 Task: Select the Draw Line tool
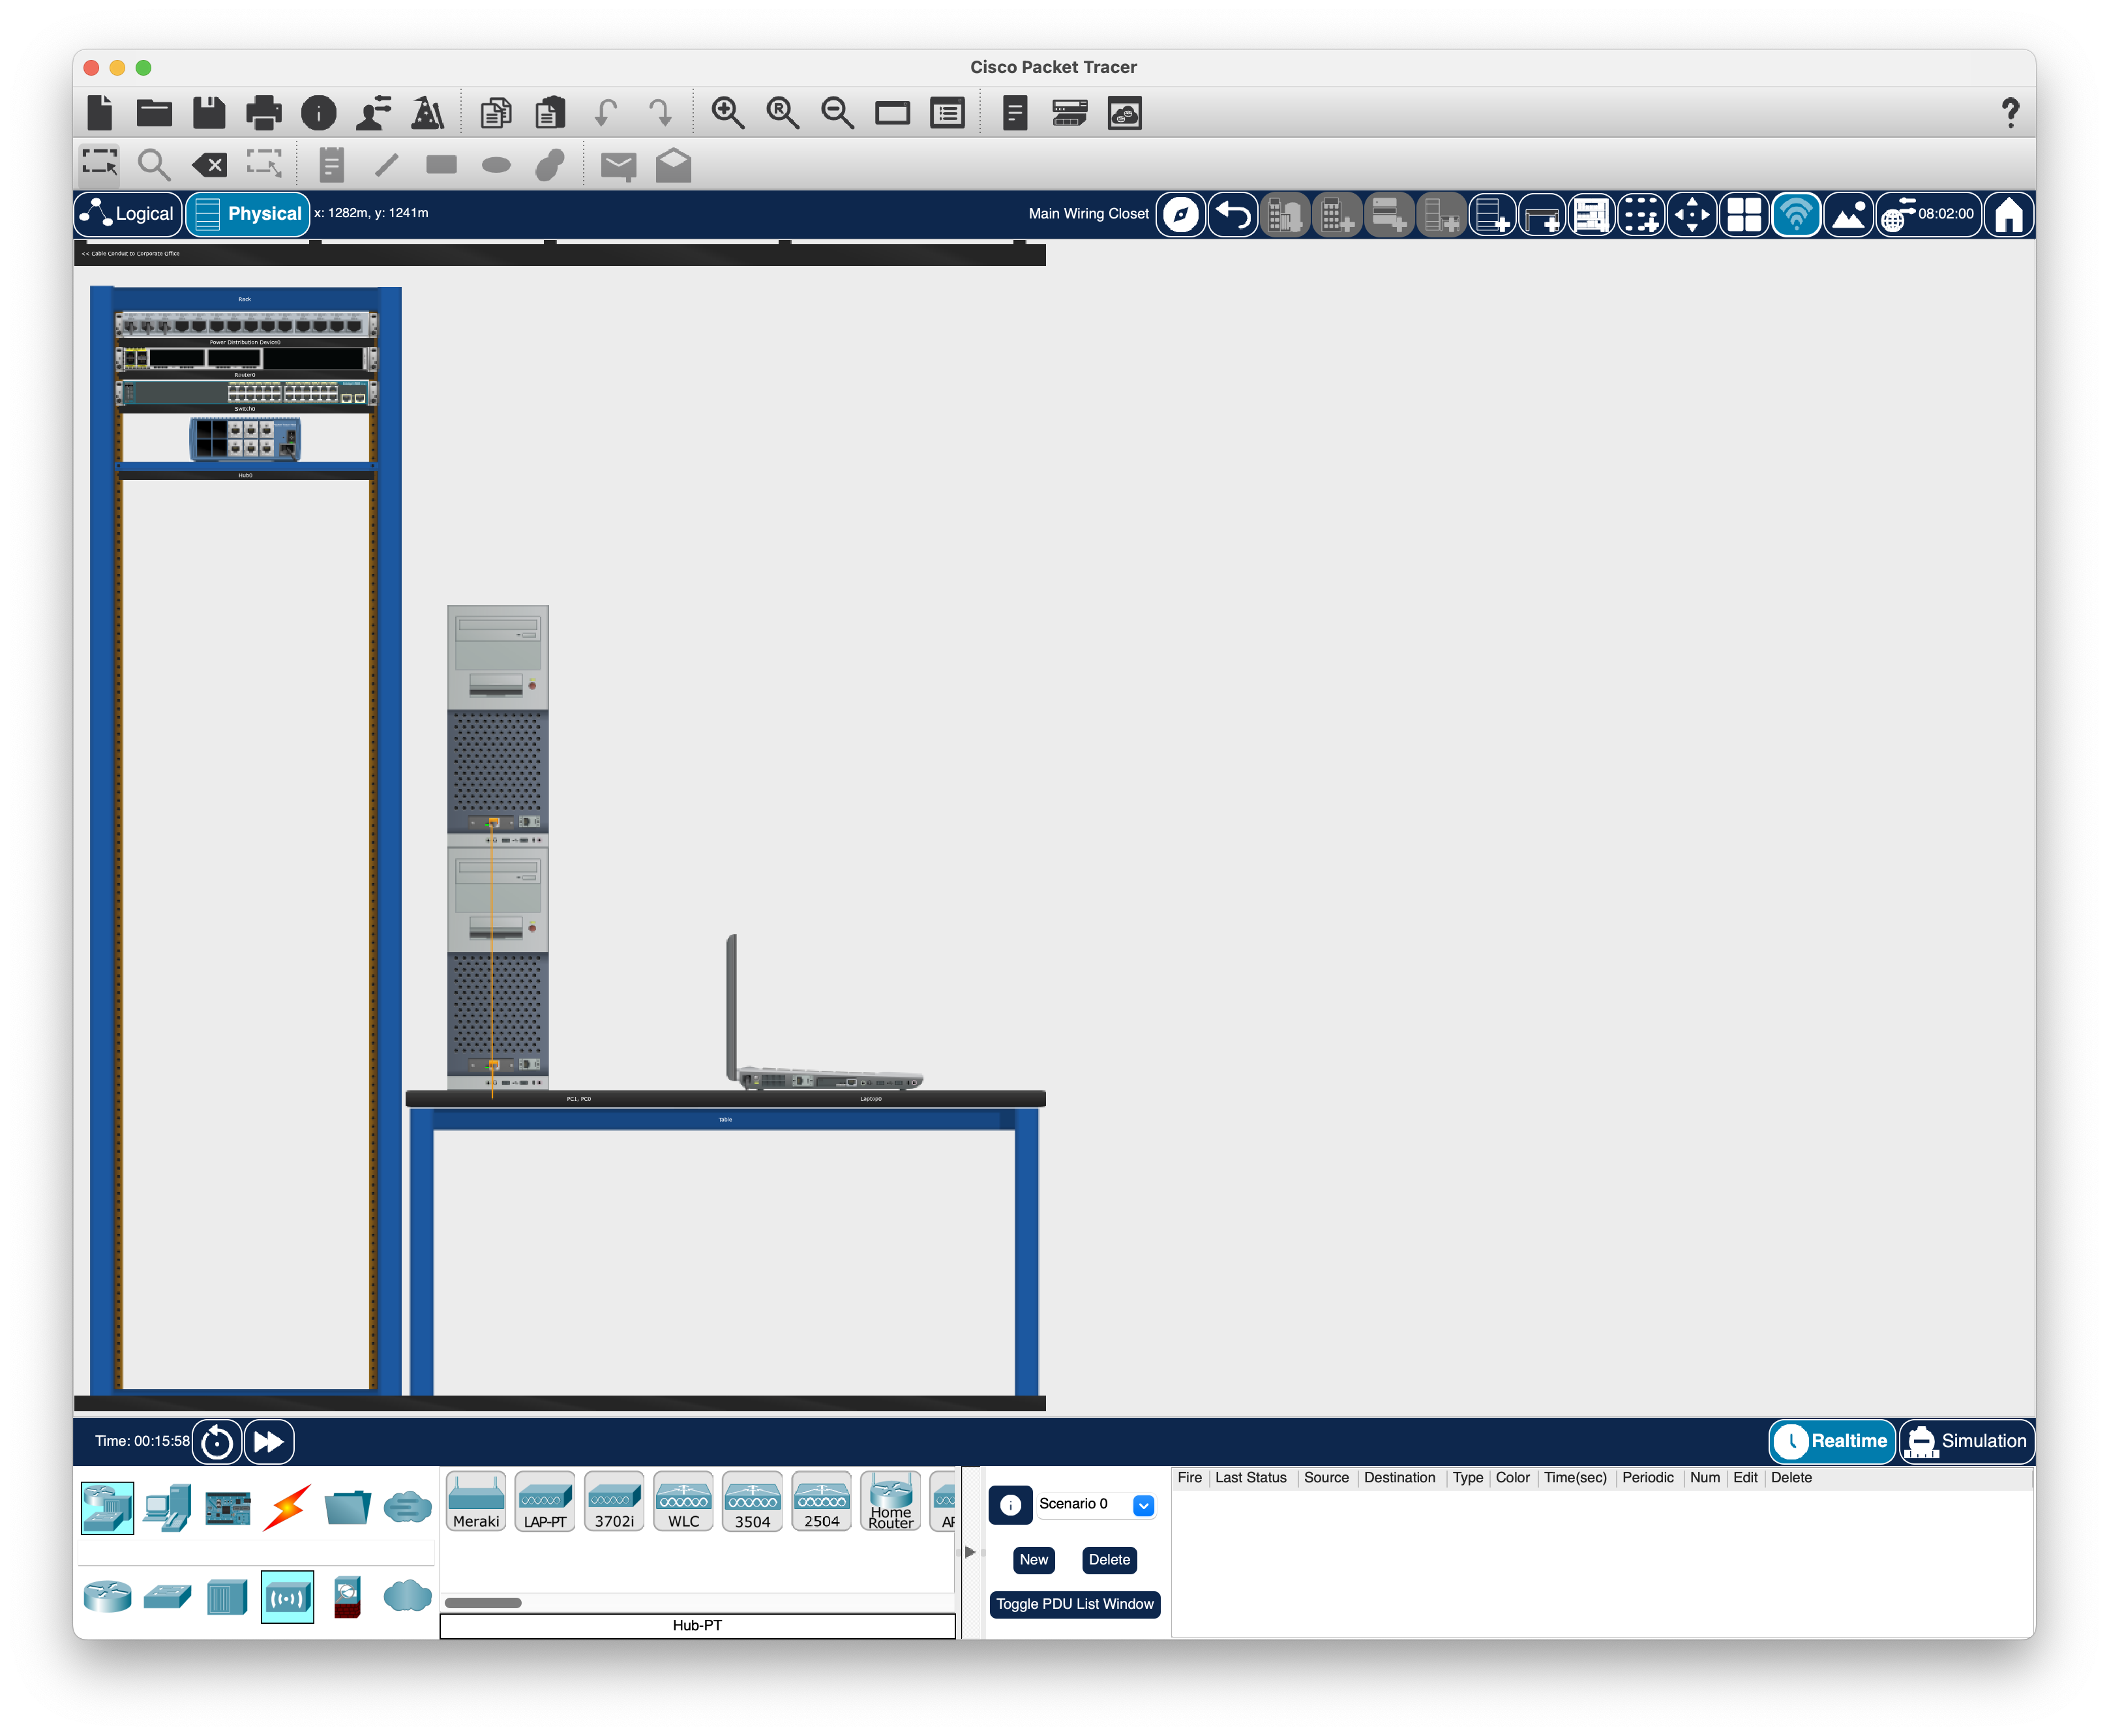click(387, 165)
